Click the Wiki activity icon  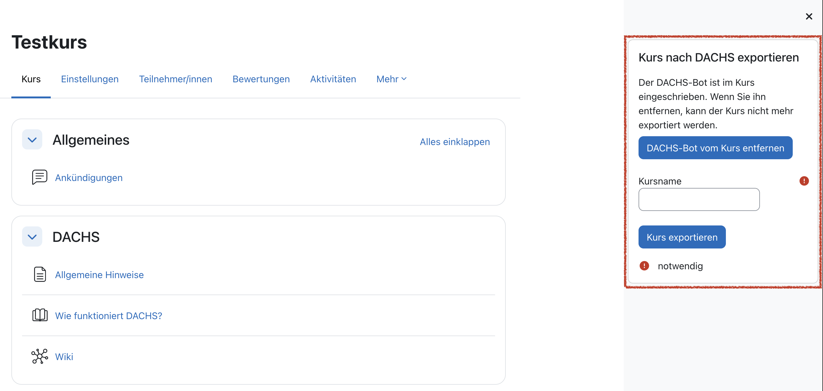[x=40, y=356]
